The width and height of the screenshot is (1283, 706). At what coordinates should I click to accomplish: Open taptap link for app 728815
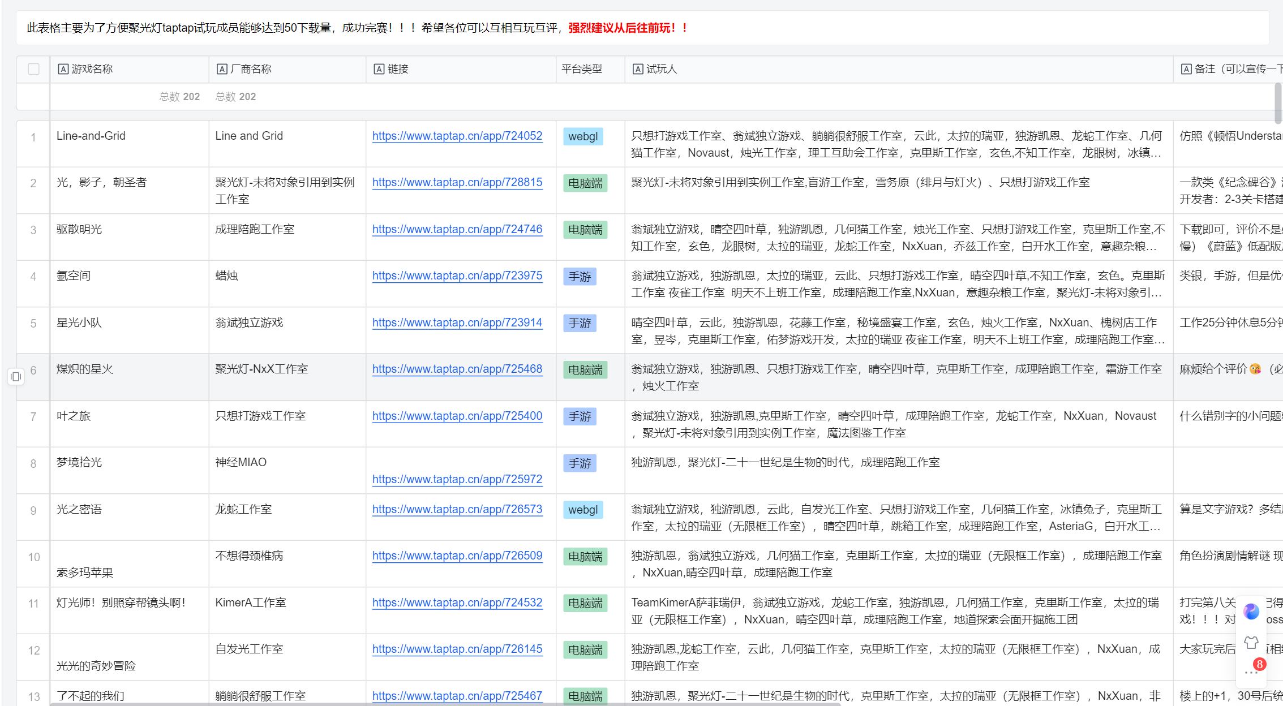(x=457, y=182)
